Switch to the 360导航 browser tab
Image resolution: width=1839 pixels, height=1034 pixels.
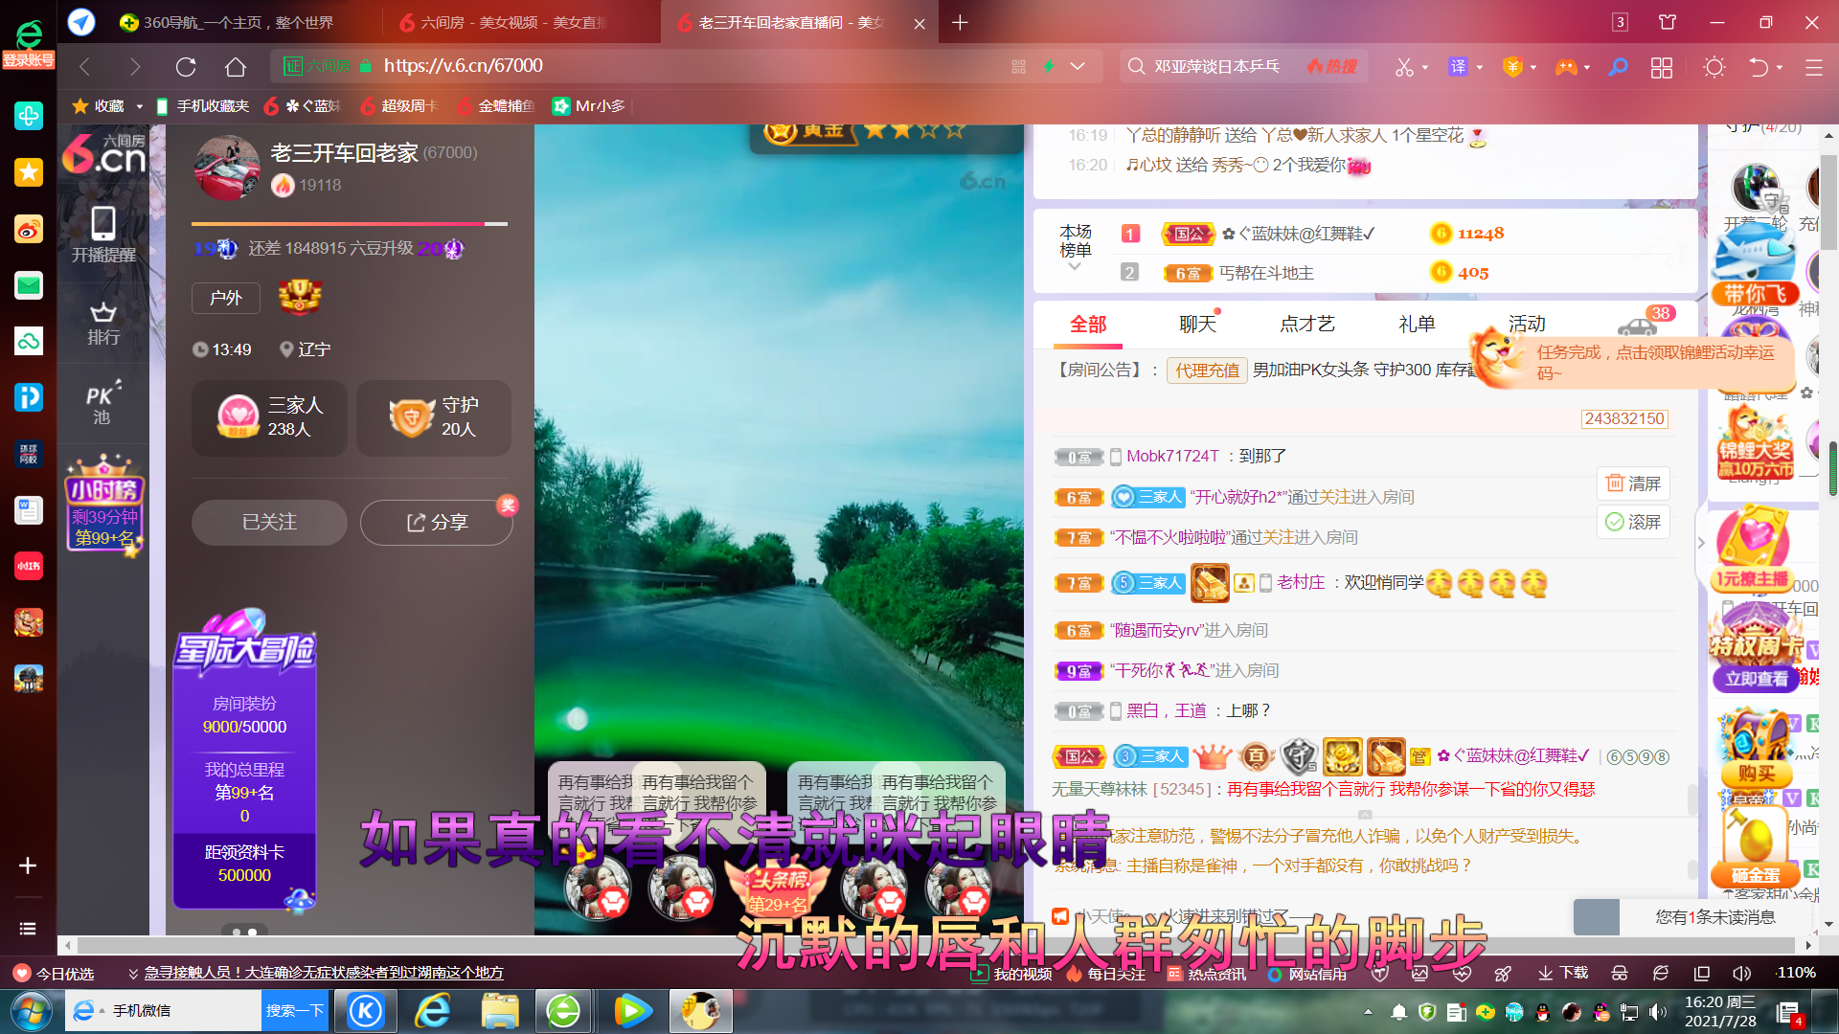(226, 23)
